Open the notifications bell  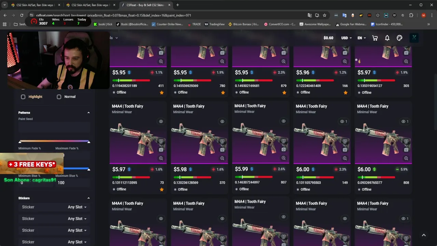click(x=387, y=38)
